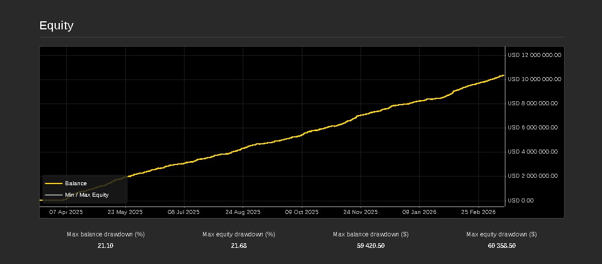The width and height of the screenshot is (602, 264).
Task: Toggle the Balance series in the legend
Action: click(75, 183)
